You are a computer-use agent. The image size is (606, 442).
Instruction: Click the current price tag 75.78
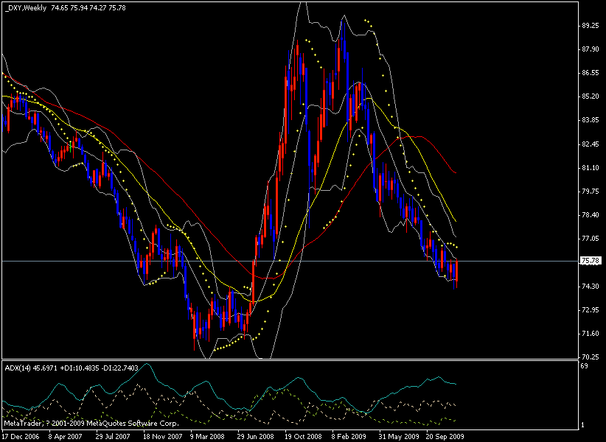591,261
